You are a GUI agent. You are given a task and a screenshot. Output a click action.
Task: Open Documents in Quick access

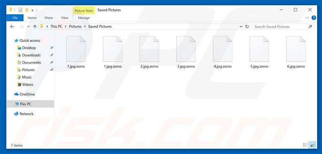click(x=31, y=62)
